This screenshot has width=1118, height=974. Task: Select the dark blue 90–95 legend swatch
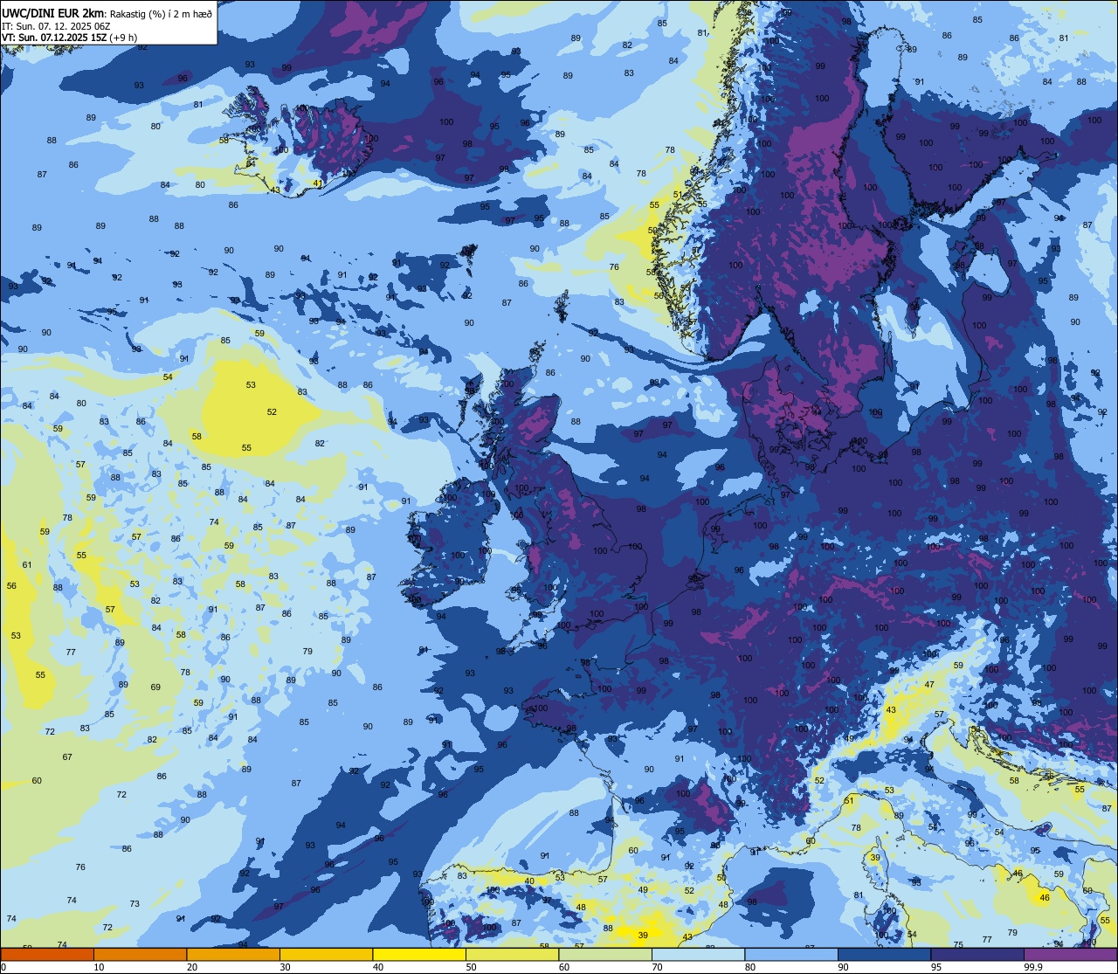(884, 954)
